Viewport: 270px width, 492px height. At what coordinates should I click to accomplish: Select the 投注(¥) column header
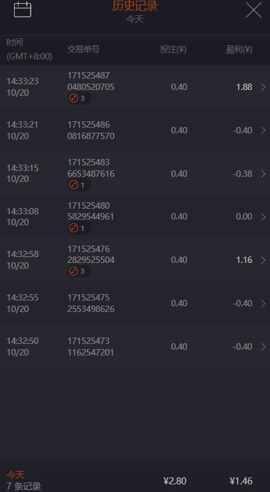(x=174, y=50)
